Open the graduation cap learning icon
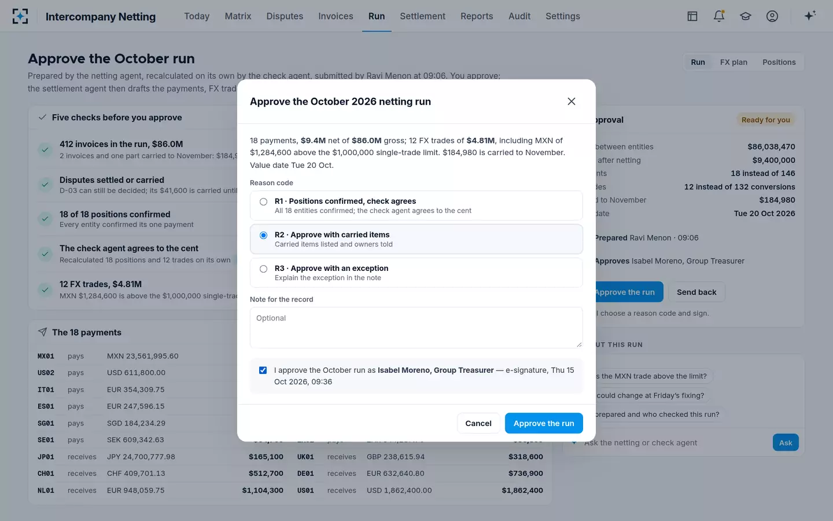This screenshot has height=521, width=833. point(746,16)
